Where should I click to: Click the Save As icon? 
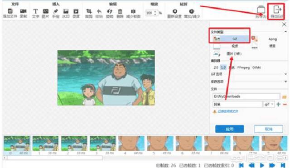tap(261, 10)
